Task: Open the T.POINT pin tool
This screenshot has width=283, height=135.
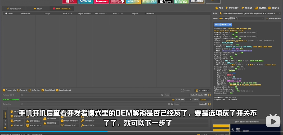Action: click(247, 8)
